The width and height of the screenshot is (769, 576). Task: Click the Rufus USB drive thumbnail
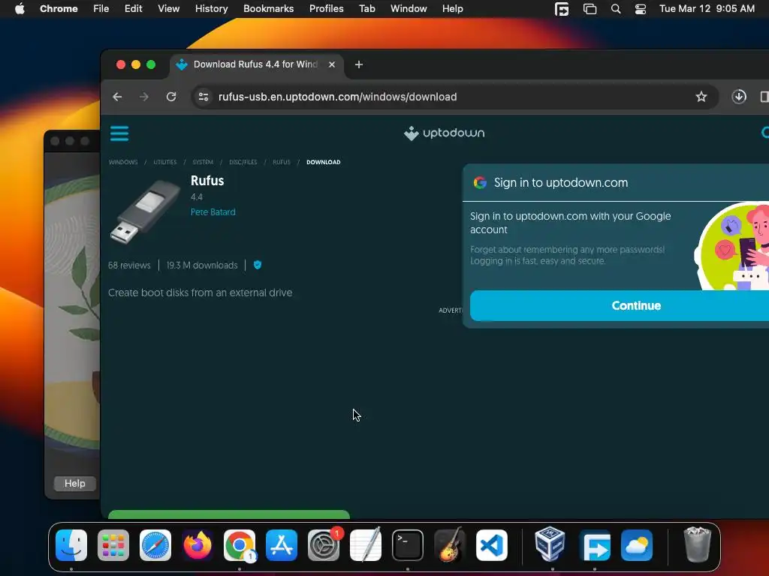[145, 211]
